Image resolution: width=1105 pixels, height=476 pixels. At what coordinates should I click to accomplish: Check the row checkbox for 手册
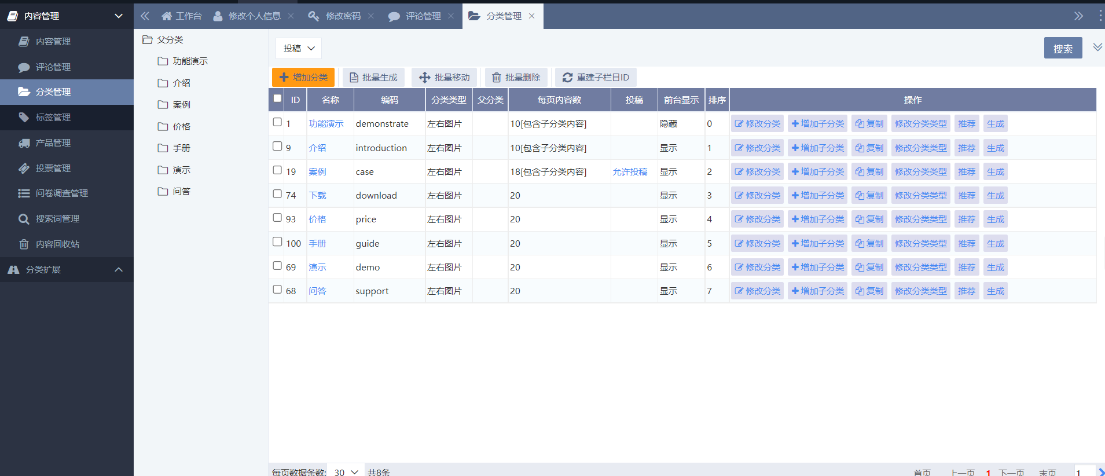277,242
